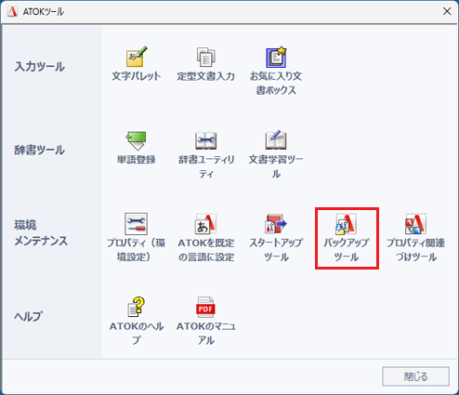Click the ATOK logo in title bar
459x395 pixels.
pyautogui.click(x=12, y=11)
